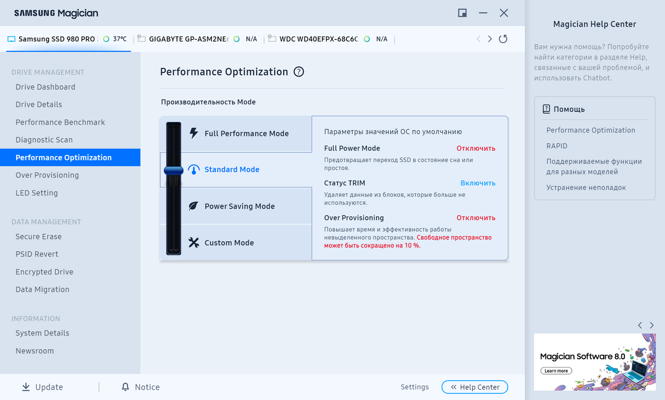The height and width of the screenshot is (400, 665).
Task: Show next drive tabs arrow
Action: tap(489, 39)
